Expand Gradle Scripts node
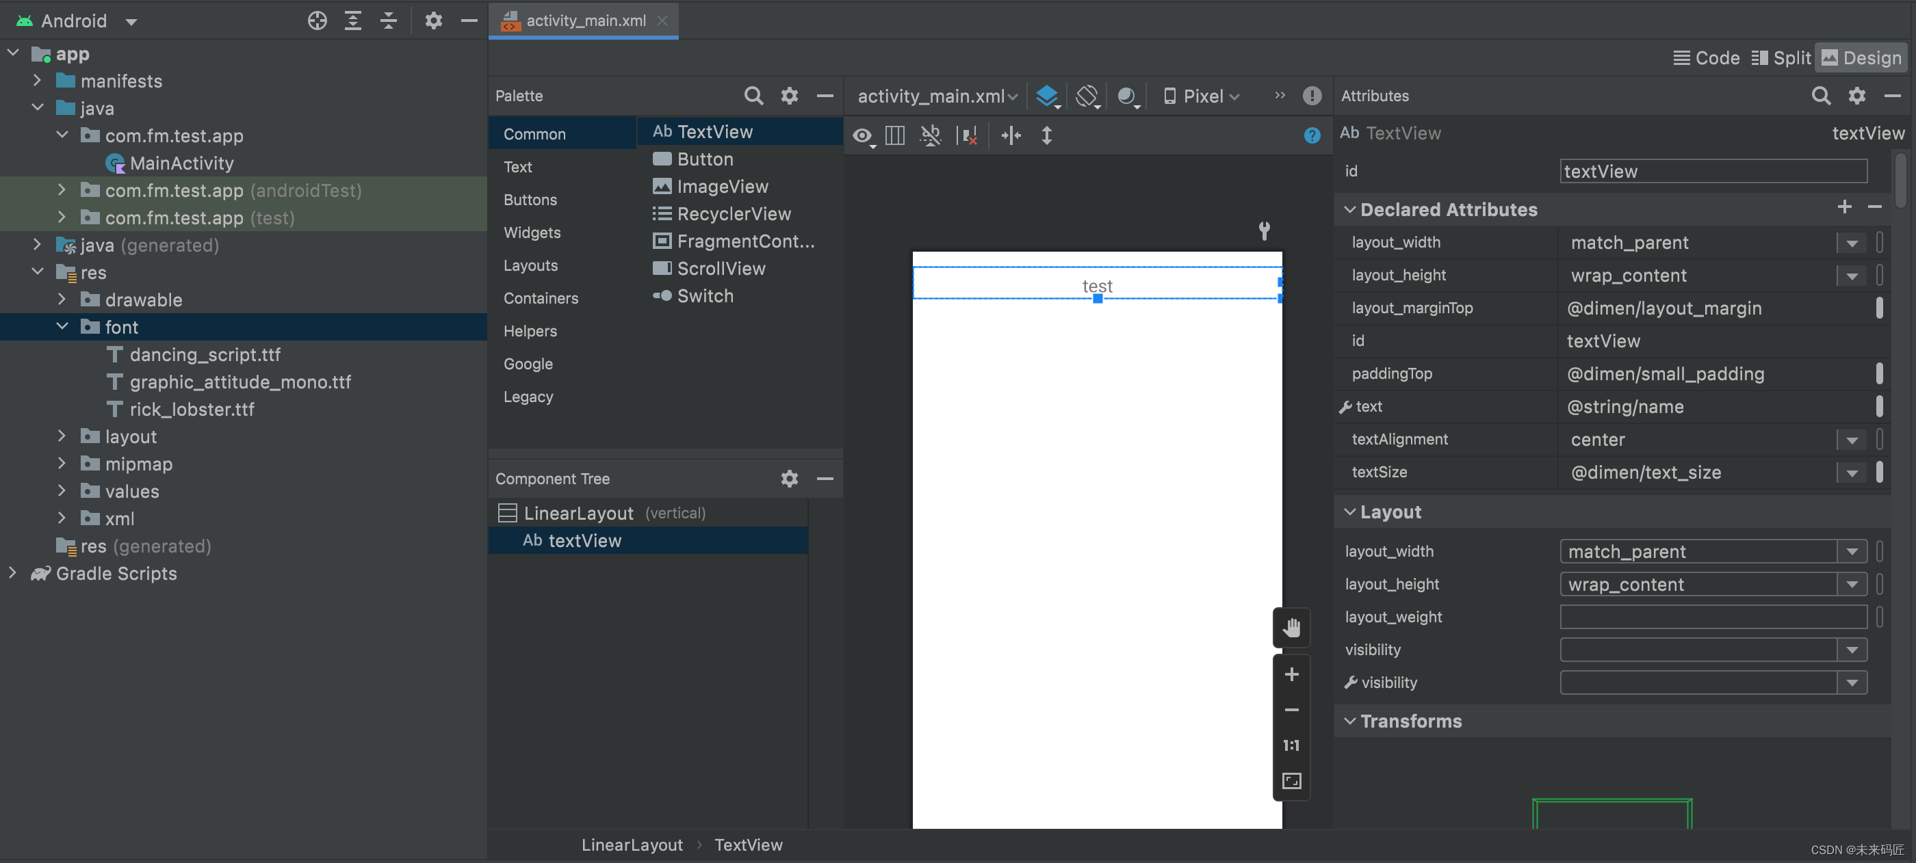Viewport: 1916px width, 863px height. pos(12,572)
